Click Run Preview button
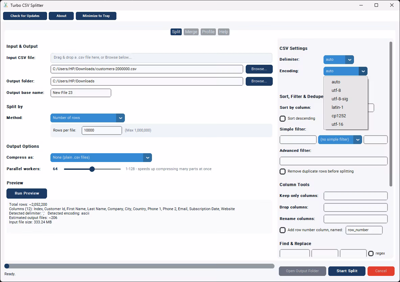The width and height of the screenshot is (400, 282). [x=27, y=193]
